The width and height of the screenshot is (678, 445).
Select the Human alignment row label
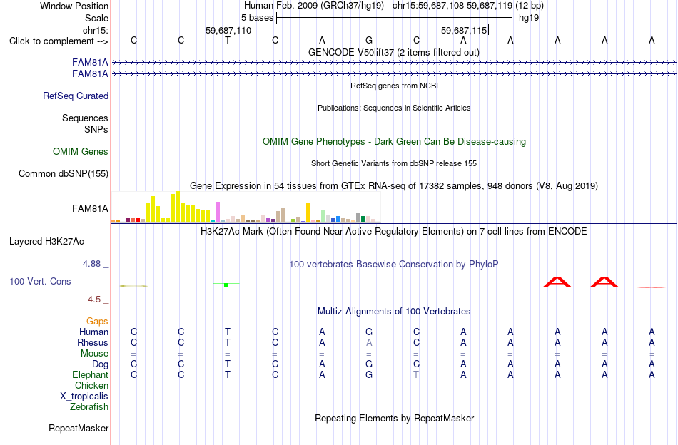pyautogui.click(x=93, y=332)
